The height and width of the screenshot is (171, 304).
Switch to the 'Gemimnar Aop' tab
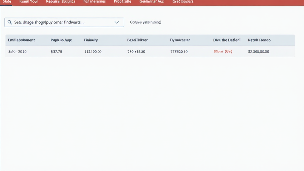click(152, 1)
